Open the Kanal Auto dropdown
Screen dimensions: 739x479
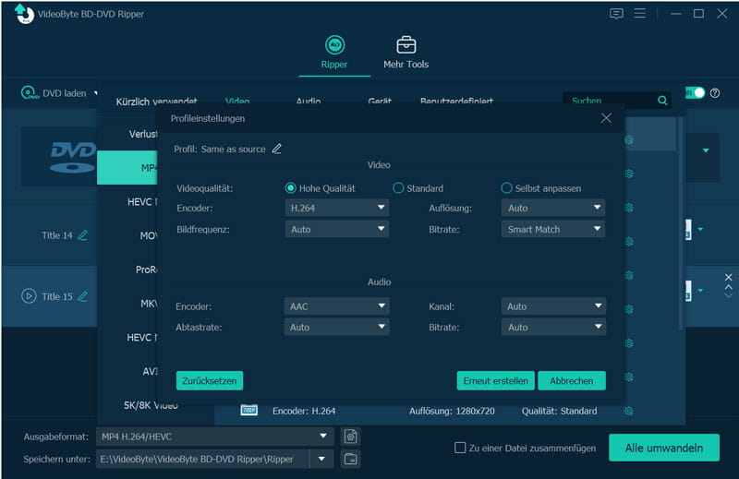point(553,306)
